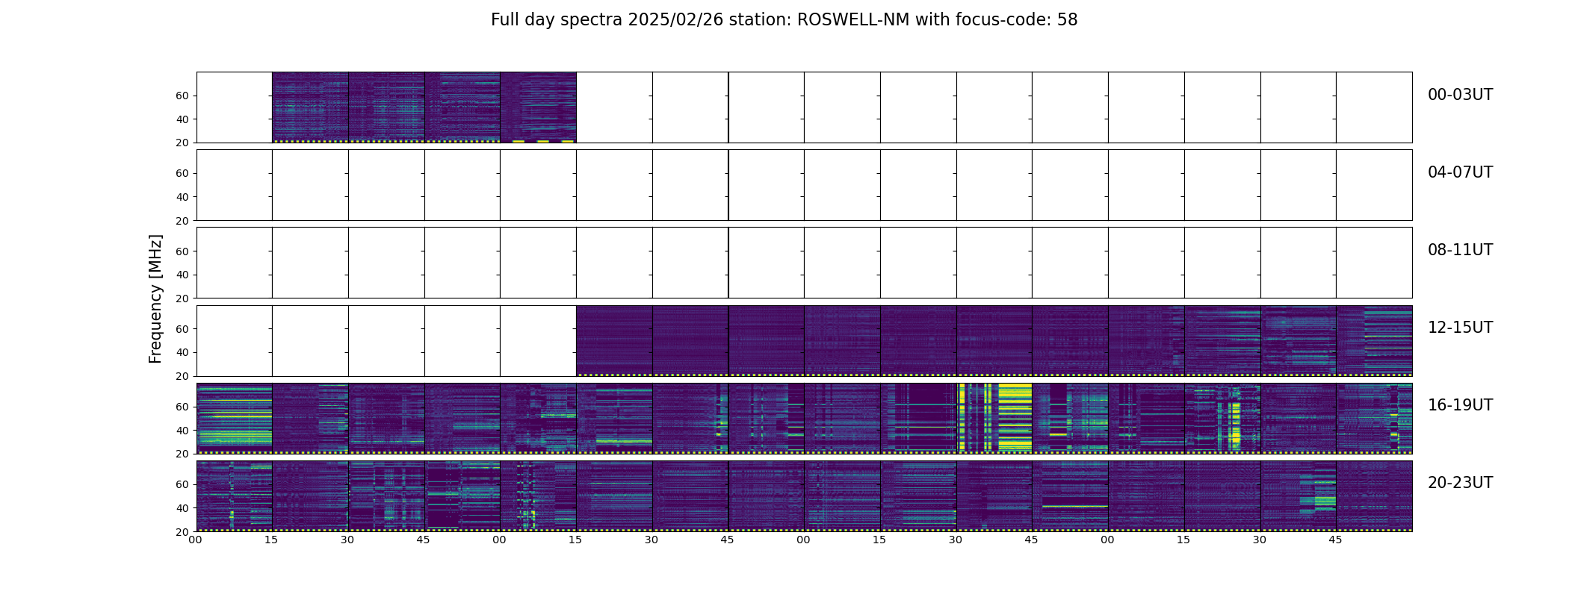Open the 00:30 spectrogram panel in 00-03UT row

point(386,107)
